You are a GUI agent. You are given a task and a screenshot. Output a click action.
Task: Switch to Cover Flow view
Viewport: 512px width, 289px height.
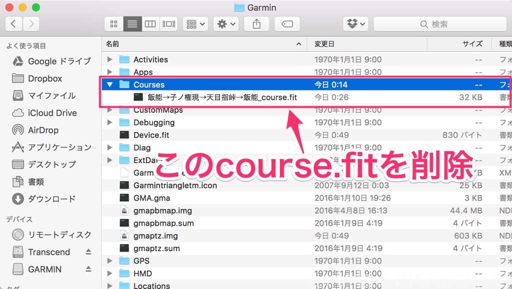pyautogui.click(x=168, y=23)
